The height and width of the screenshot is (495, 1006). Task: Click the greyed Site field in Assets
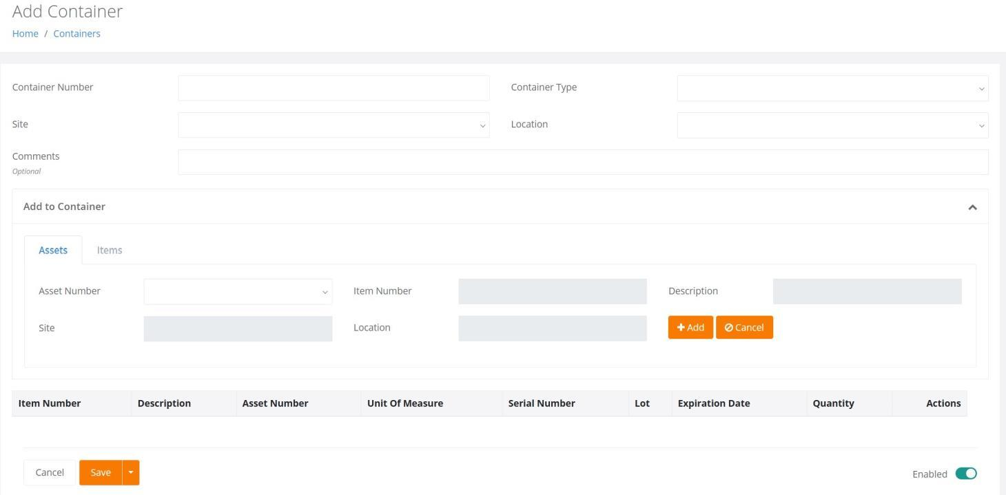point(238,328)
